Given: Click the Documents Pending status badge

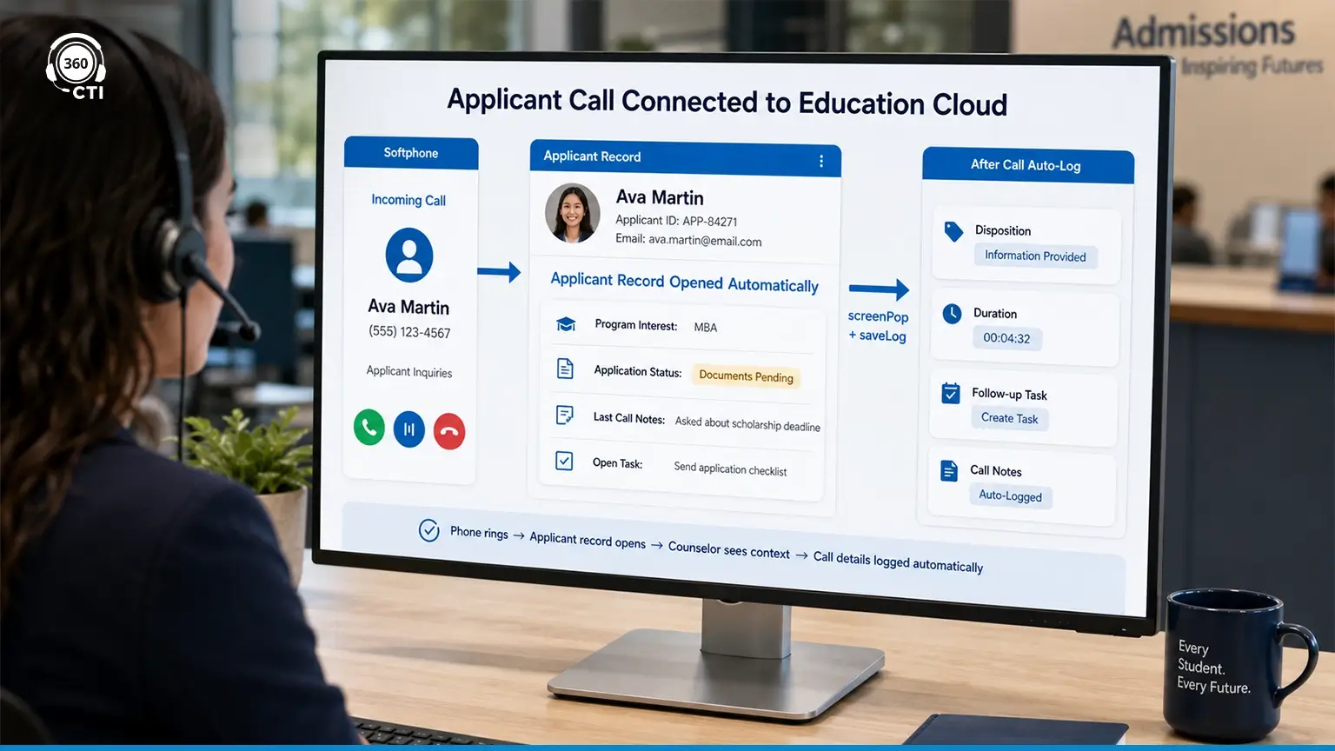Looking at the screenshot, I should coord(746,376).
